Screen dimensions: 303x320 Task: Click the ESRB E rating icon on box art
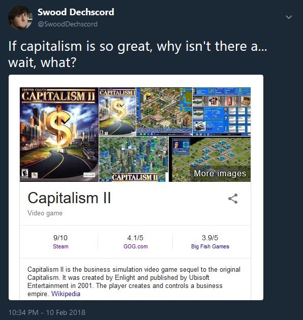pyautogui.click(x=25, y=173)
